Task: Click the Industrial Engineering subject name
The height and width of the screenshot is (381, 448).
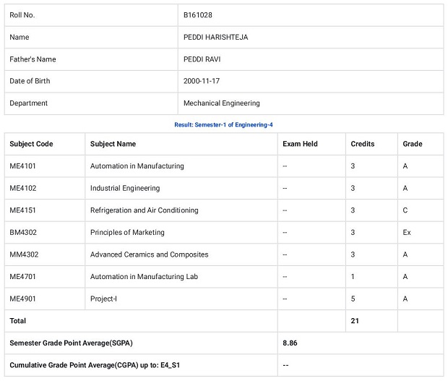Action: [x=125, y=188]
